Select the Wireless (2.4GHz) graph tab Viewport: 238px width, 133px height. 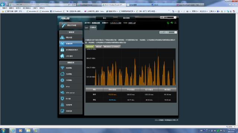[112, 47]
